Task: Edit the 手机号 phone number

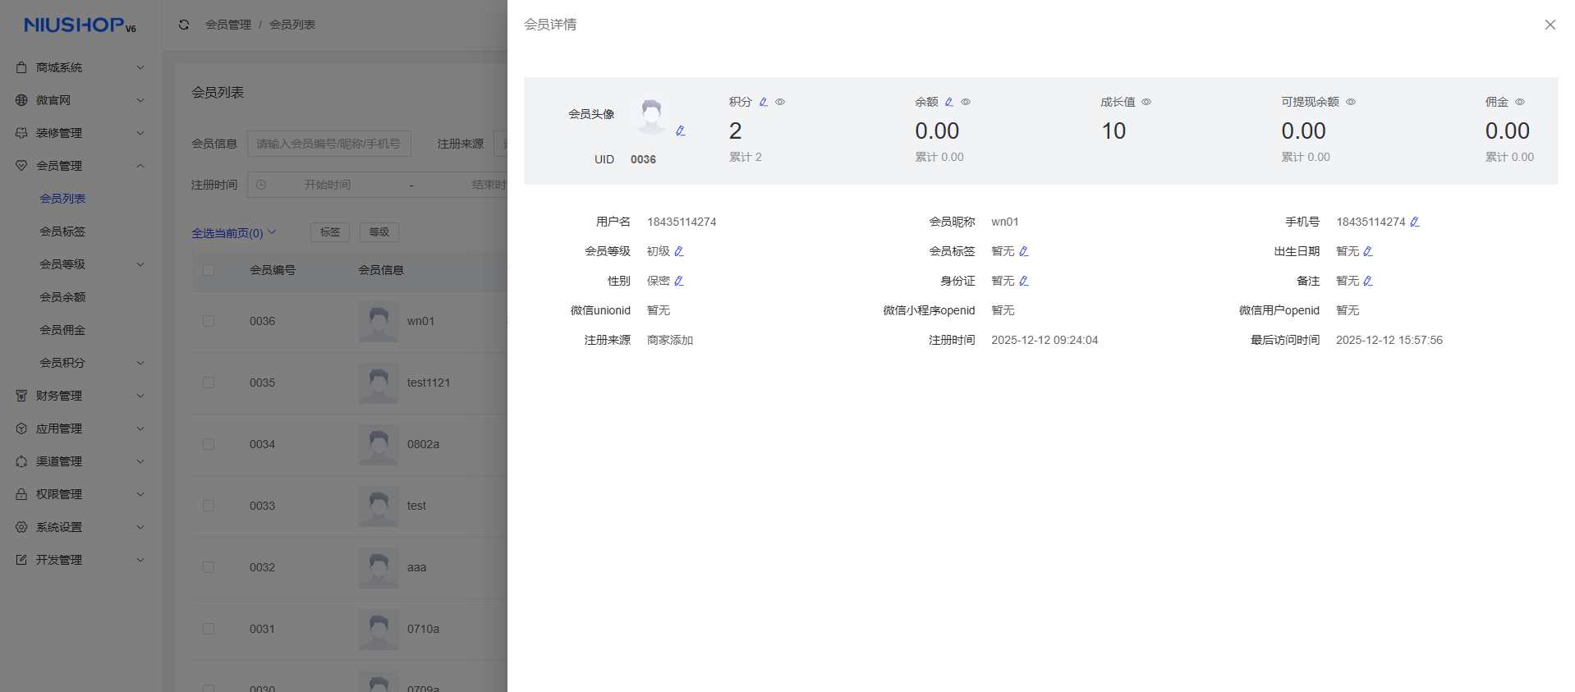Action: click(1414, 222)
